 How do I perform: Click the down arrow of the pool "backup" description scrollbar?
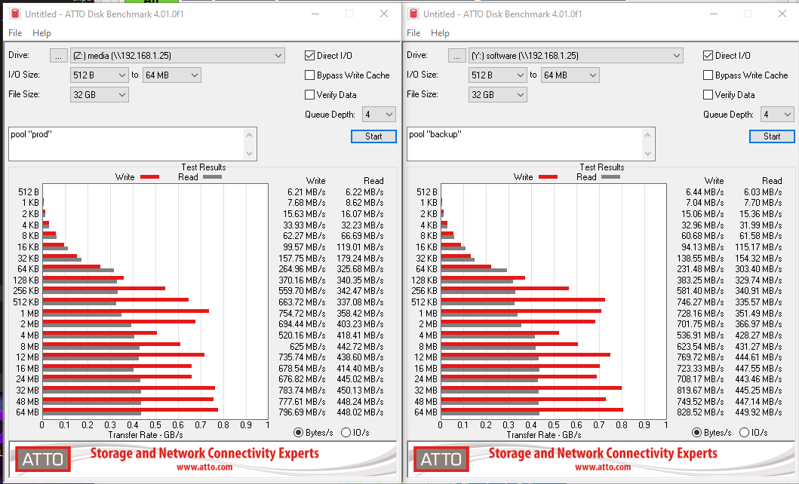tap(647, 154)
